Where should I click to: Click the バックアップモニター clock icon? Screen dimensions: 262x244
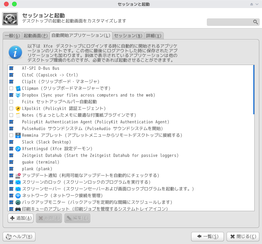coord(18,202)
